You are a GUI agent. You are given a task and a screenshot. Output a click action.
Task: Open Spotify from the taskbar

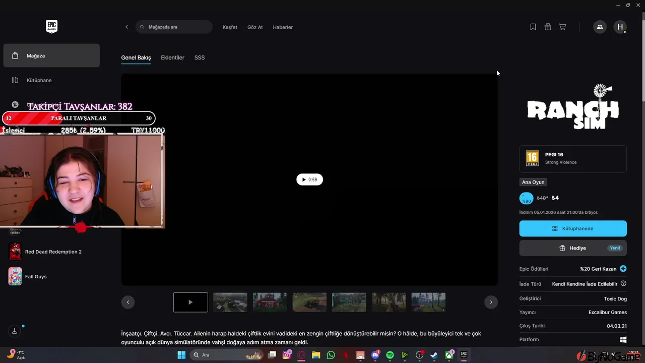click(390, 355)
